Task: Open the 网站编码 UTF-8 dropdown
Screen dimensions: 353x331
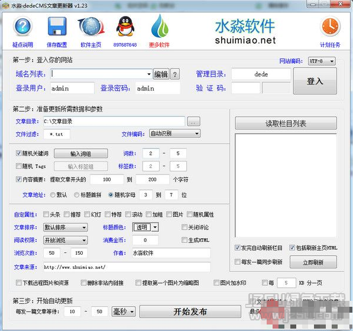Action: pos(322,61)
